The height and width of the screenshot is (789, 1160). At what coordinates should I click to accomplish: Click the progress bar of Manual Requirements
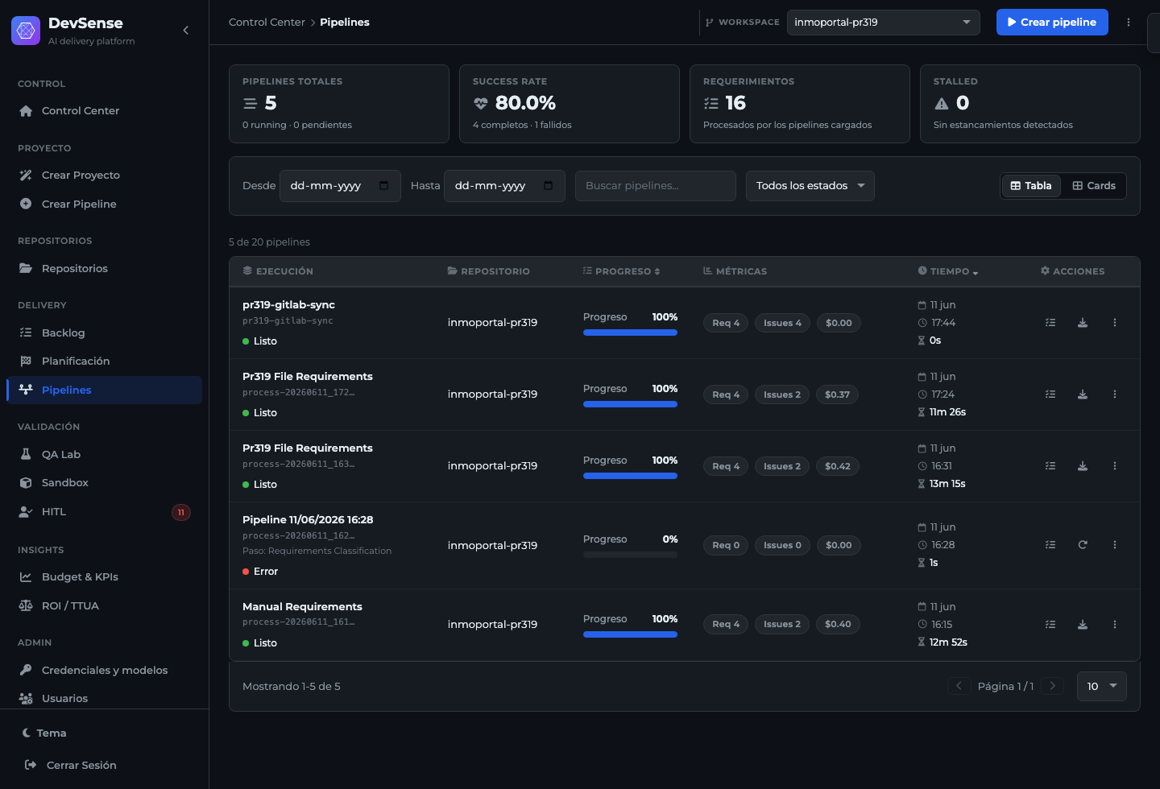click(630, 634)
